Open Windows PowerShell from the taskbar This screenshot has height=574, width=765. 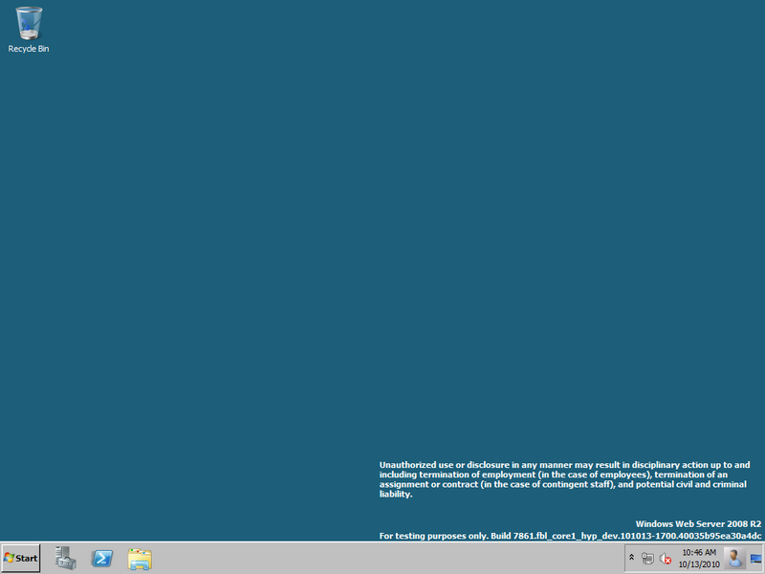click(x=102, y=558)
